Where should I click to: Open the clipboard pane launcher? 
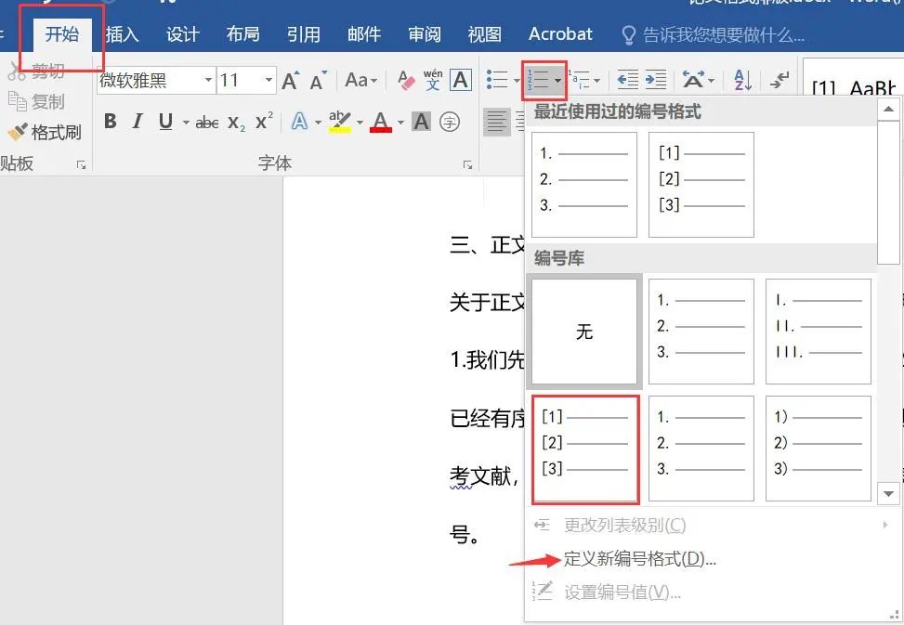pyautogui.click(x=81, y=165)
